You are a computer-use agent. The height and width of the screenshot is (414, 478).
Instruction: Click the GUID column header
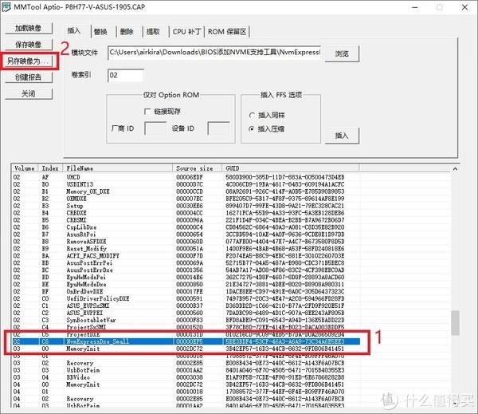tap(291, 168)
